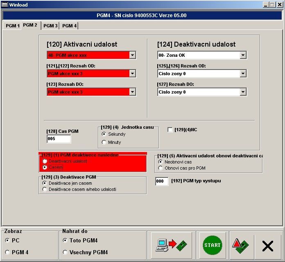Click the PGM typ vystupu value field

pyautogui.click(x=162, y=181)
